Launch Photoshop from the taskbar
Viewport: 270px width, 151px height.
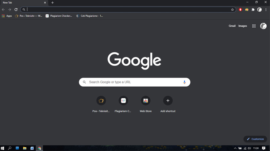click(x=17, y=148)
